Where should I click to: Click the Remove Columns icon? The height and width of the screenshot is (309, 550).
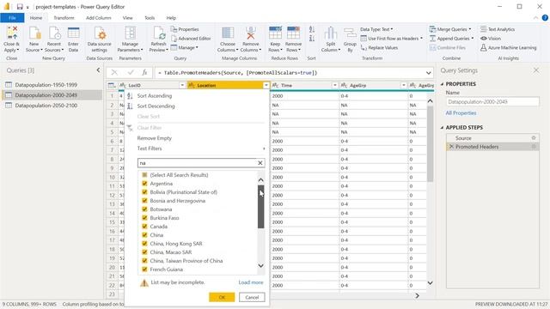tap(250, 33)
